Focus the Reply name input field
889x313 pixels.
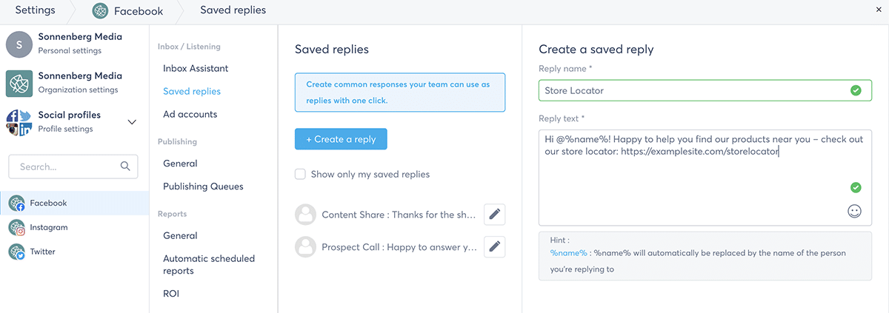coord(705,90)
